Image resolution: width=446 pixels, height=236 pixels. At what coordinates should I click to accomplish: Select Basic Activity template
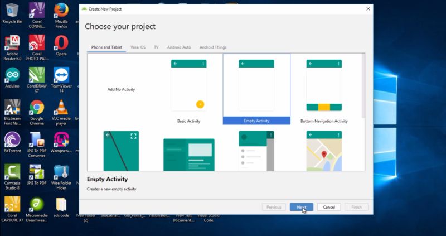click(x=189, y=89)
